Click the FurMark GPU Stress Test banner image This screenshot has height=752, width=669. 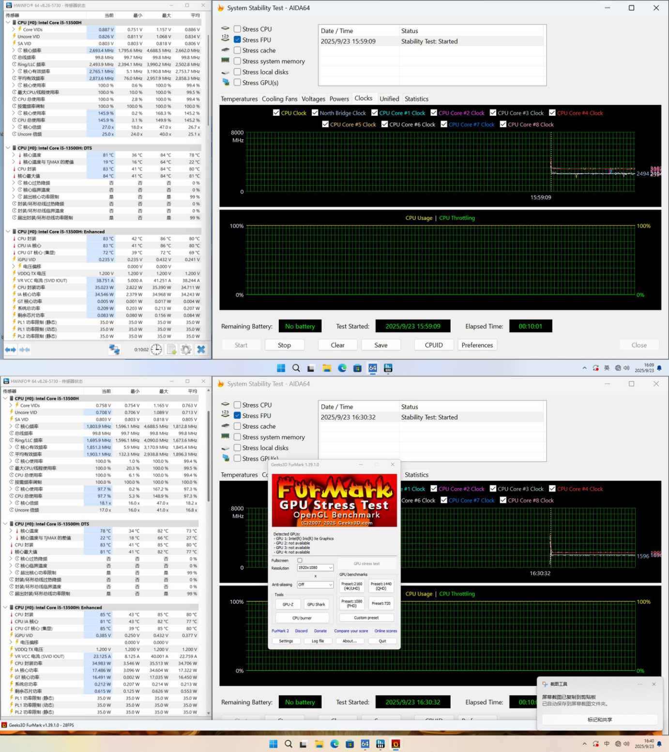point(334,500)
